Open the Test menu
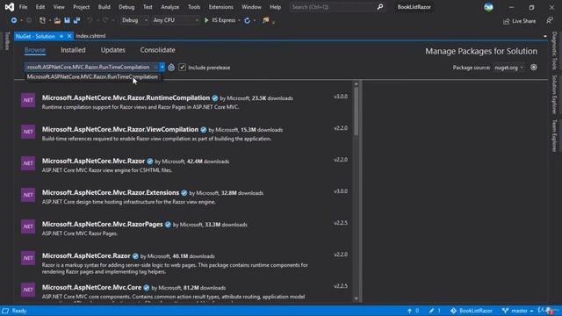Viewport: 562px width, 316px height. 148,7
